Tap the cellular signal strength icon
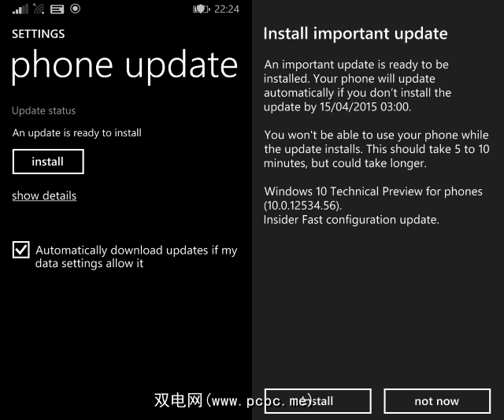The width and height of the screenshot is (504, 420). pos(20,9)
